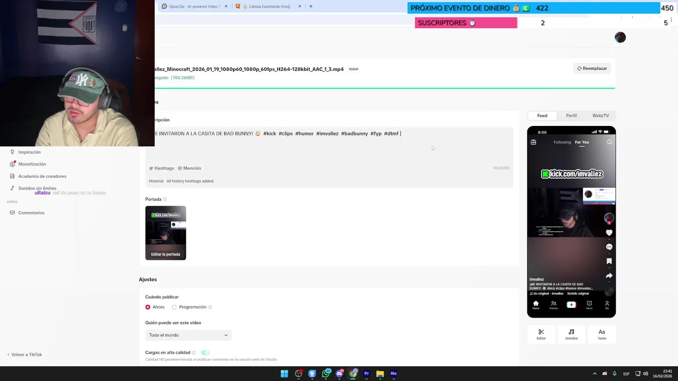Open WhatsApp from the taskbar
Screen dimensions: 678x381
(326, 374)
